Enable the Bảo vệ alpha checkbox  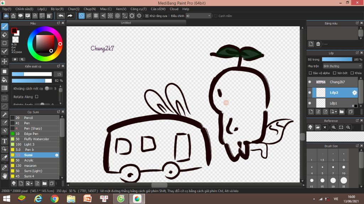tap(310, 73)
